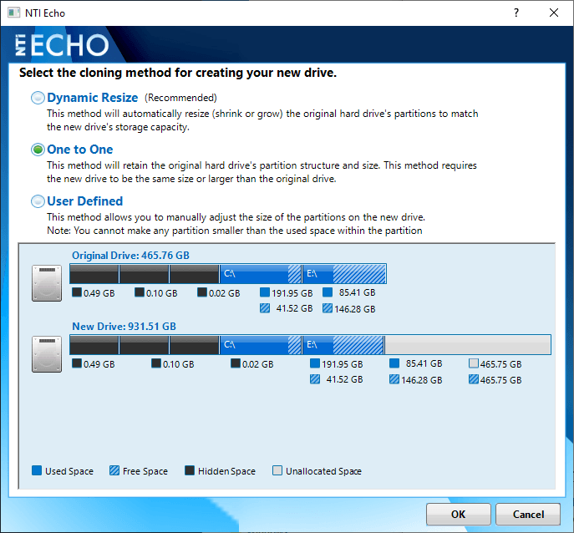Click the Free Space hatched legend icon

point(113,471)
